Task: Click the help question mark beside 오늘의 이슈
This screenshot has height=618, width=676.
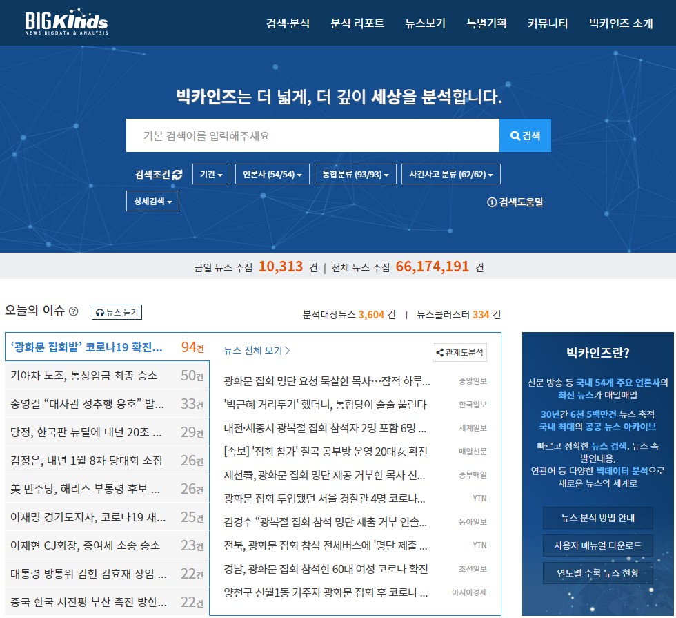Action: pyautogui.click(x=74, y=311)
